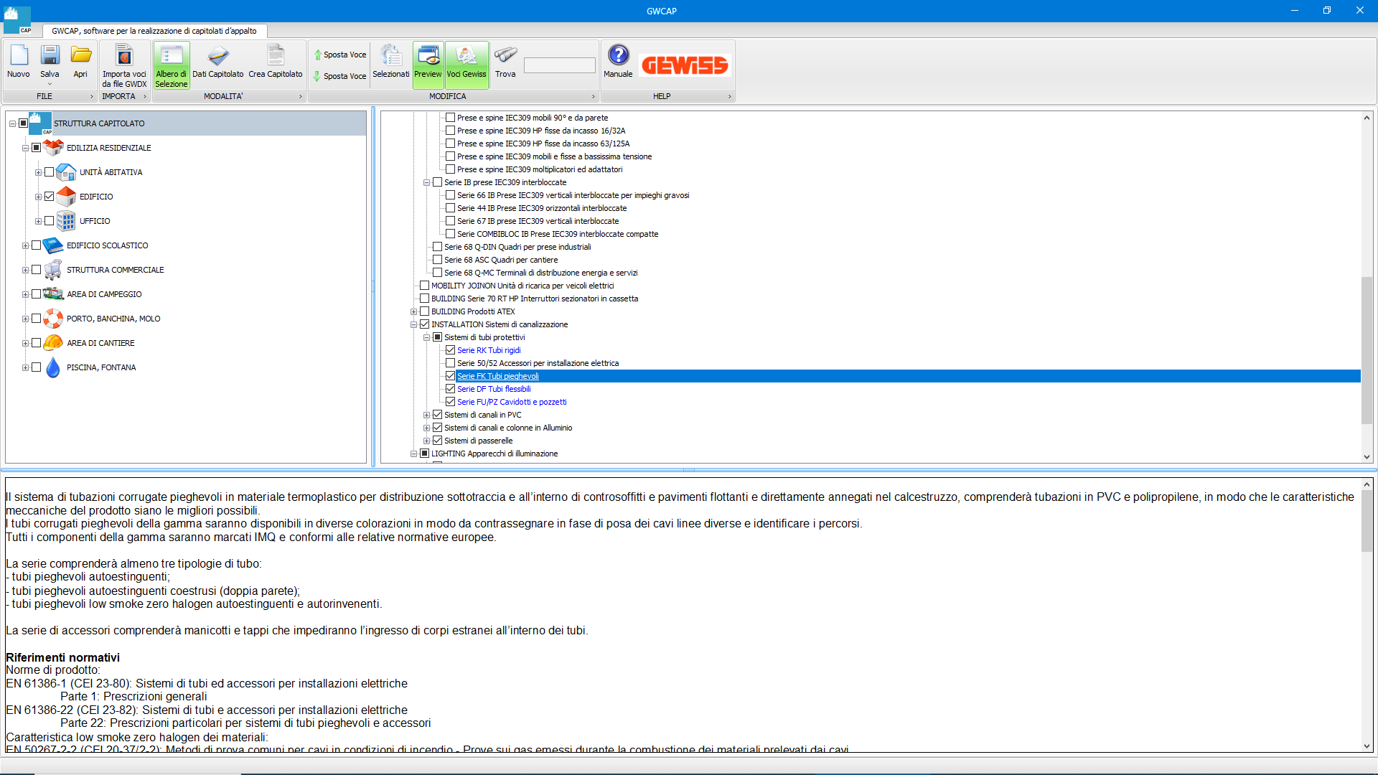
Task: Collapse INSTALLATION Sistemi di canalizzazione node
Action: pyautogui.click(x=413, y=324)
